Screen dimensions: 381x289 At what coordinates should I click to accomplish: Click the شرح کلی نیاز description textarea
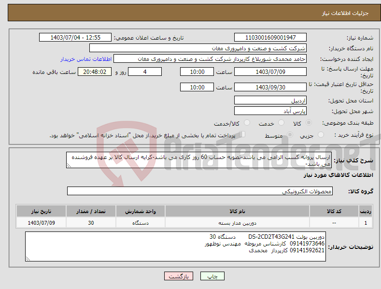point(199,160)
